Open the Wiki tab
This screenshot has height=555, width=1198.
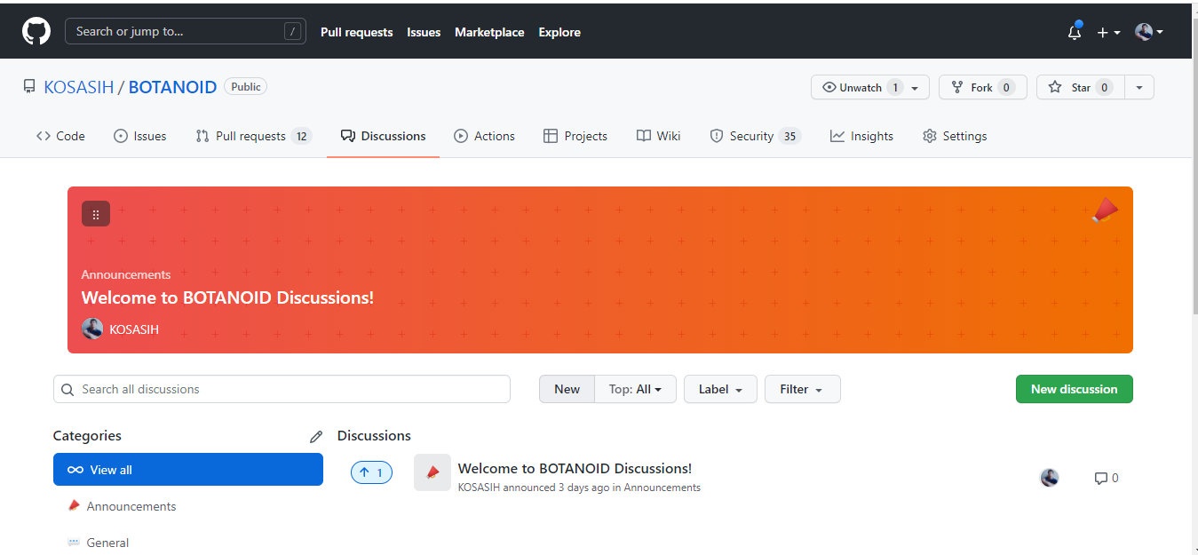click(x=658, y=136)
